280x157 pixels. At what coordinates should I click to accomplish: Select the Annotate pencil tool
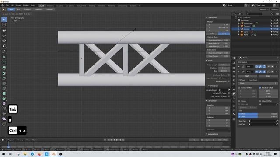click(4, 51)
